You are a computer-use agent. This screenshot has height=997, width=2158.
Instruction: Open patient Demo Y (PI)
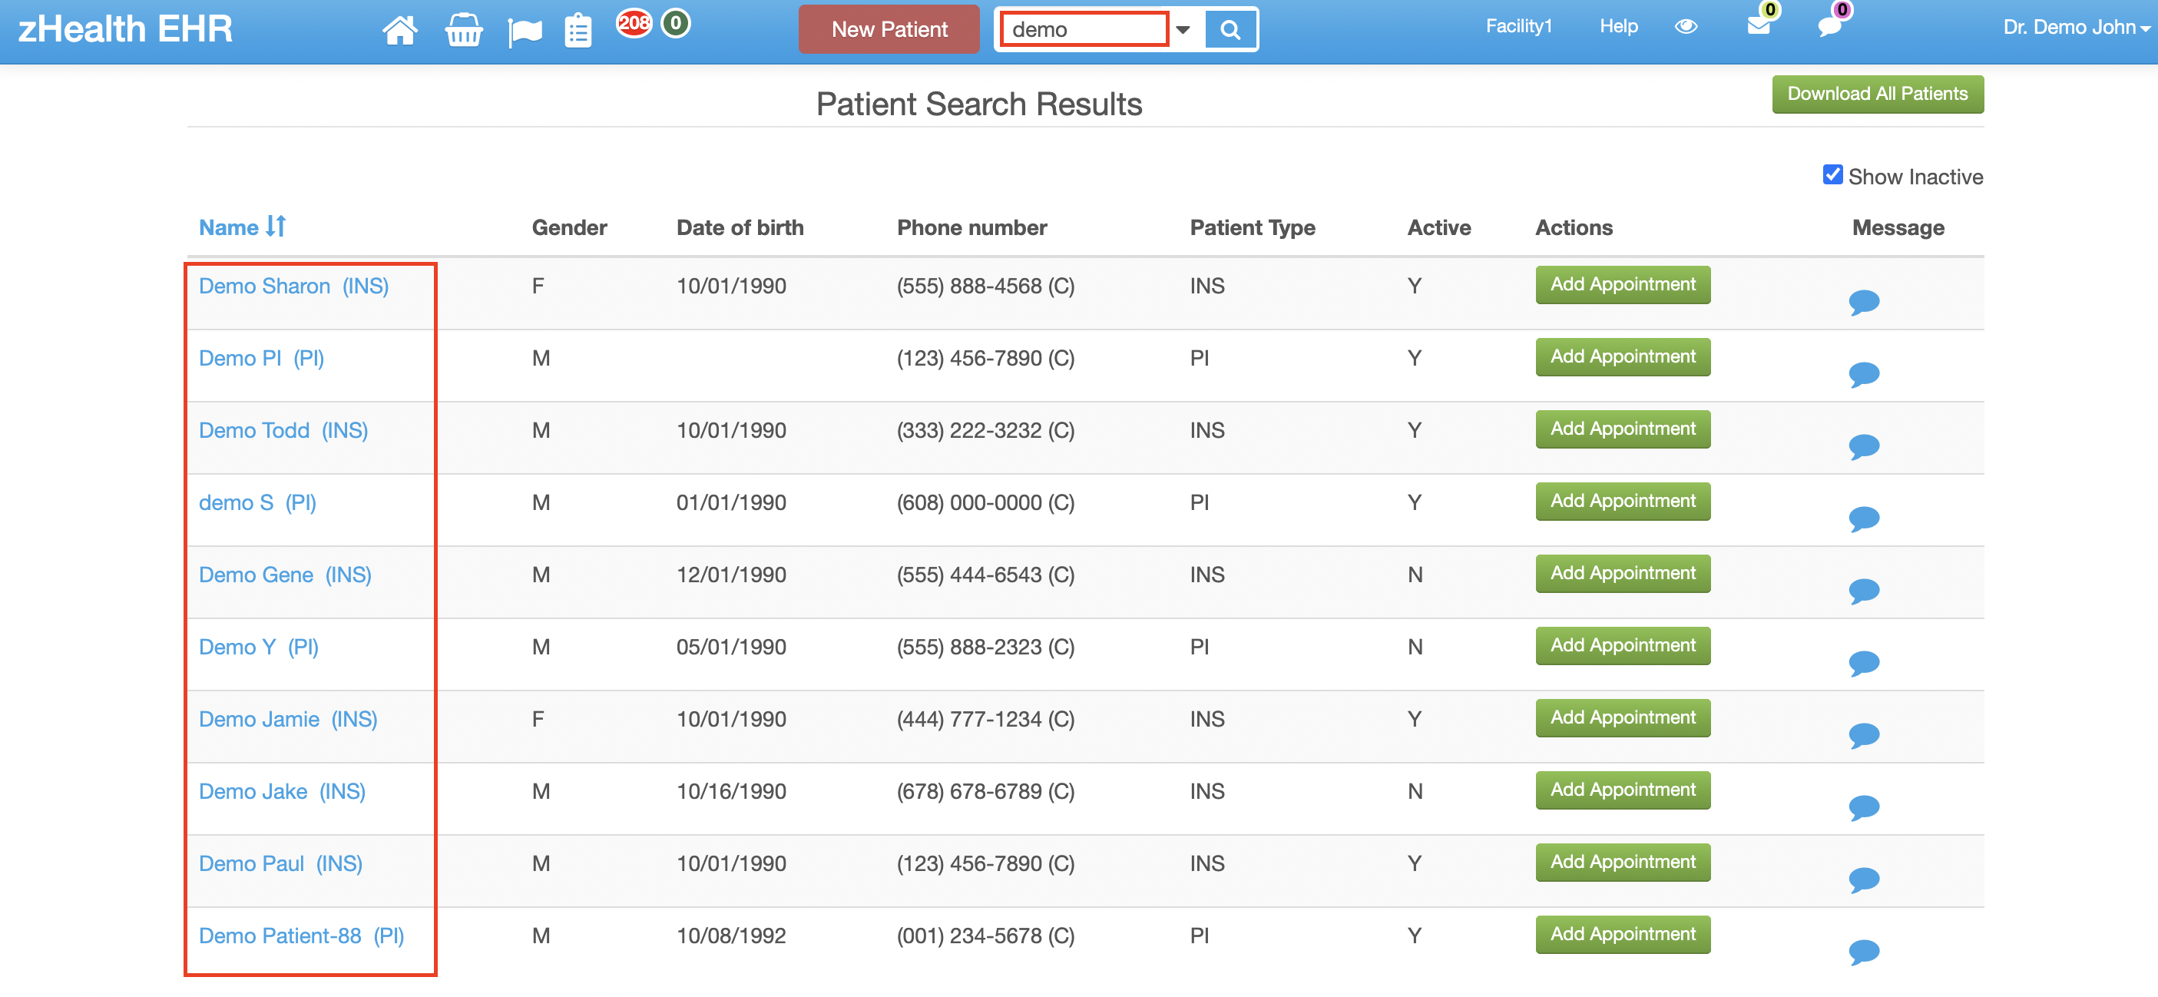pos(259,646)
